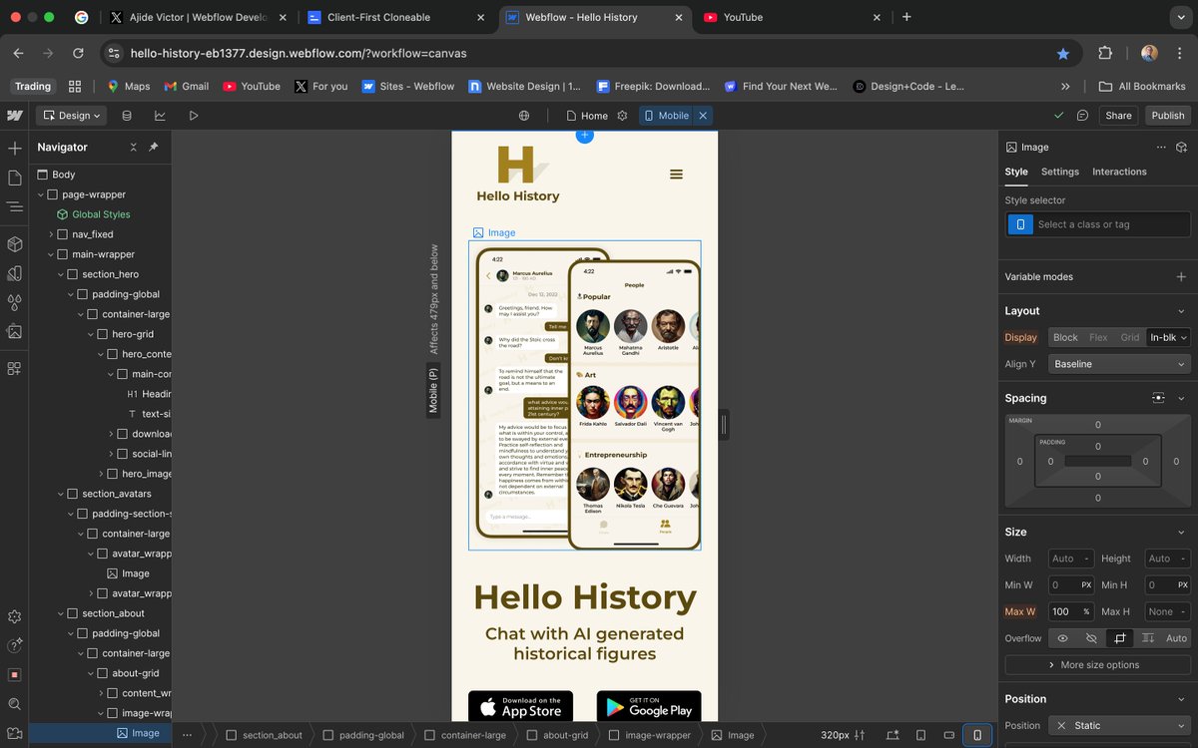Click the blue plus add-section handle
The width and height of the screenshot is (1198, 748).
pyautogui.click(x=585, y=135)
